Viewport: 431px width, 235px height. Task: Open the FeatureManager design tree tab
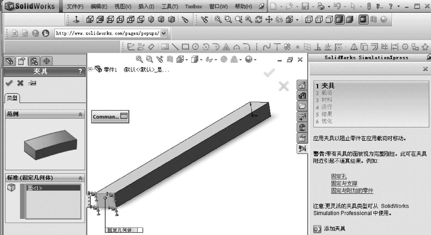(10, 61)
